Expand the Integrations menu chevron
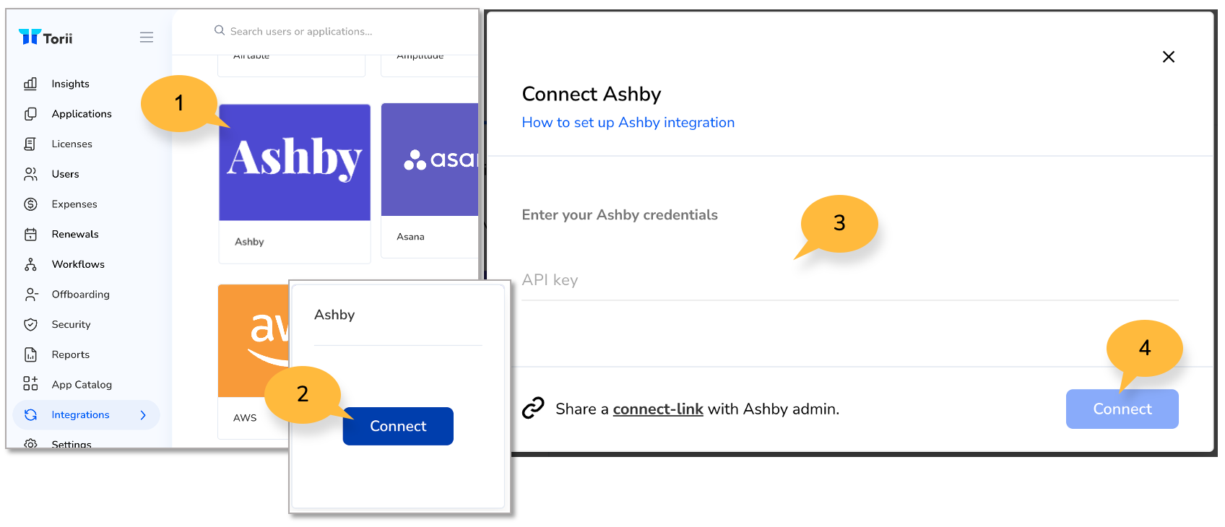 tap(143, 415)
